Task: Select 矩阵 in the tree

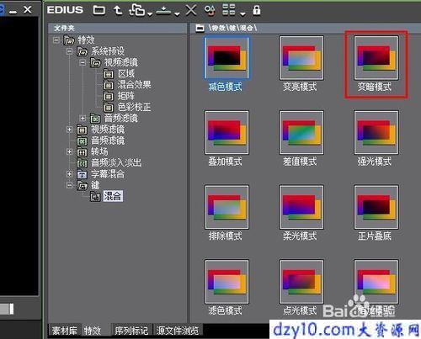Action: (x=125, y=96)
